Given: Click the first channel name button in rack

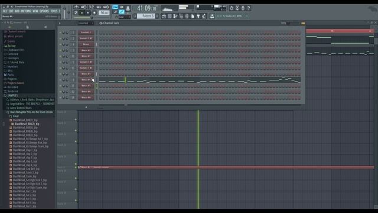Looking at the screenshot, I should click(86, 33).
